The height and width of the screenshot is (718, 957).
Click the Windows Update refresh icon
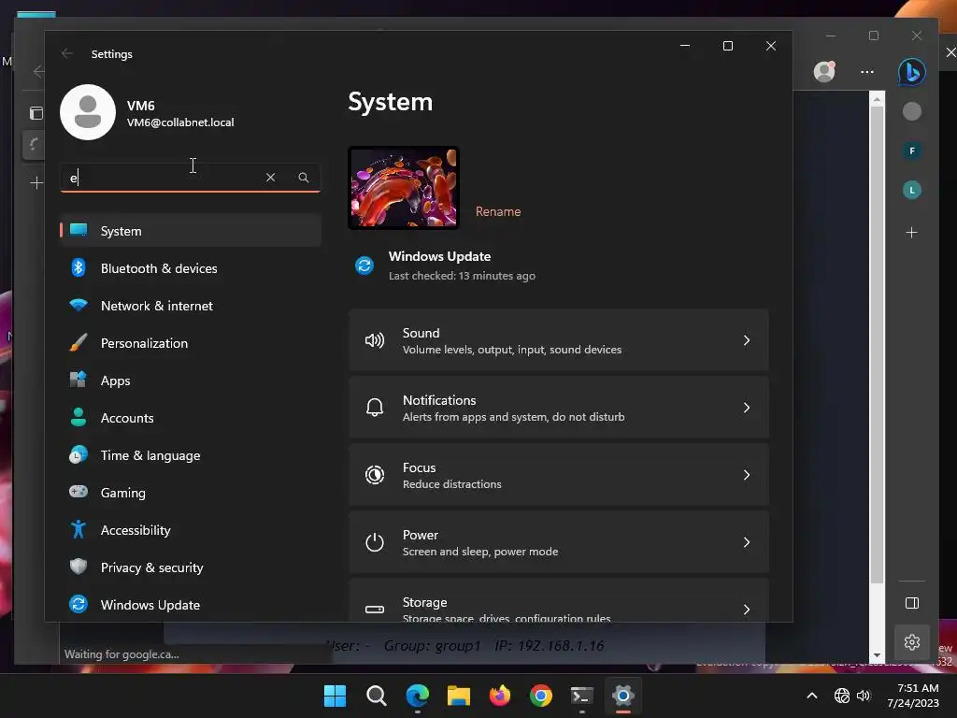coord(364,266)
